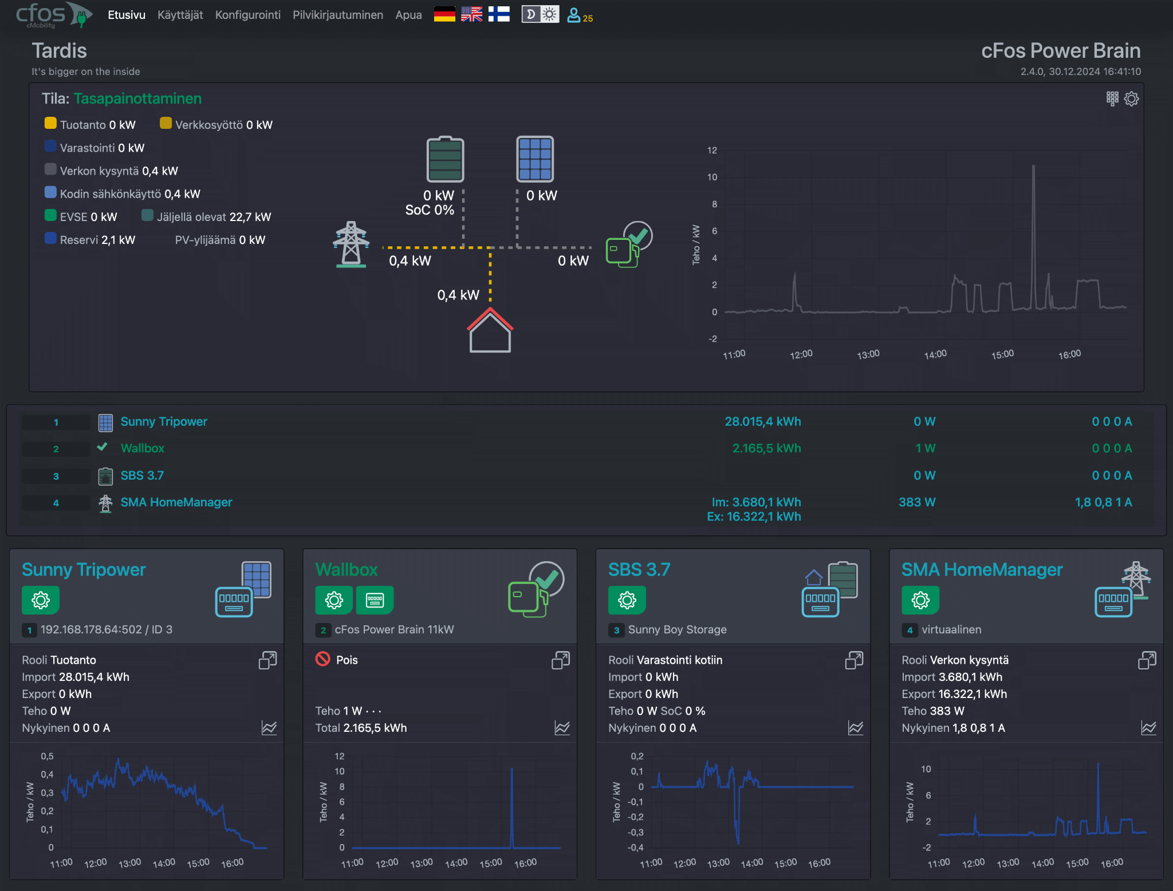Toggle the yellow Tuotanto legend swatch
The image size is (1173, 891).
tap(50, 124)
